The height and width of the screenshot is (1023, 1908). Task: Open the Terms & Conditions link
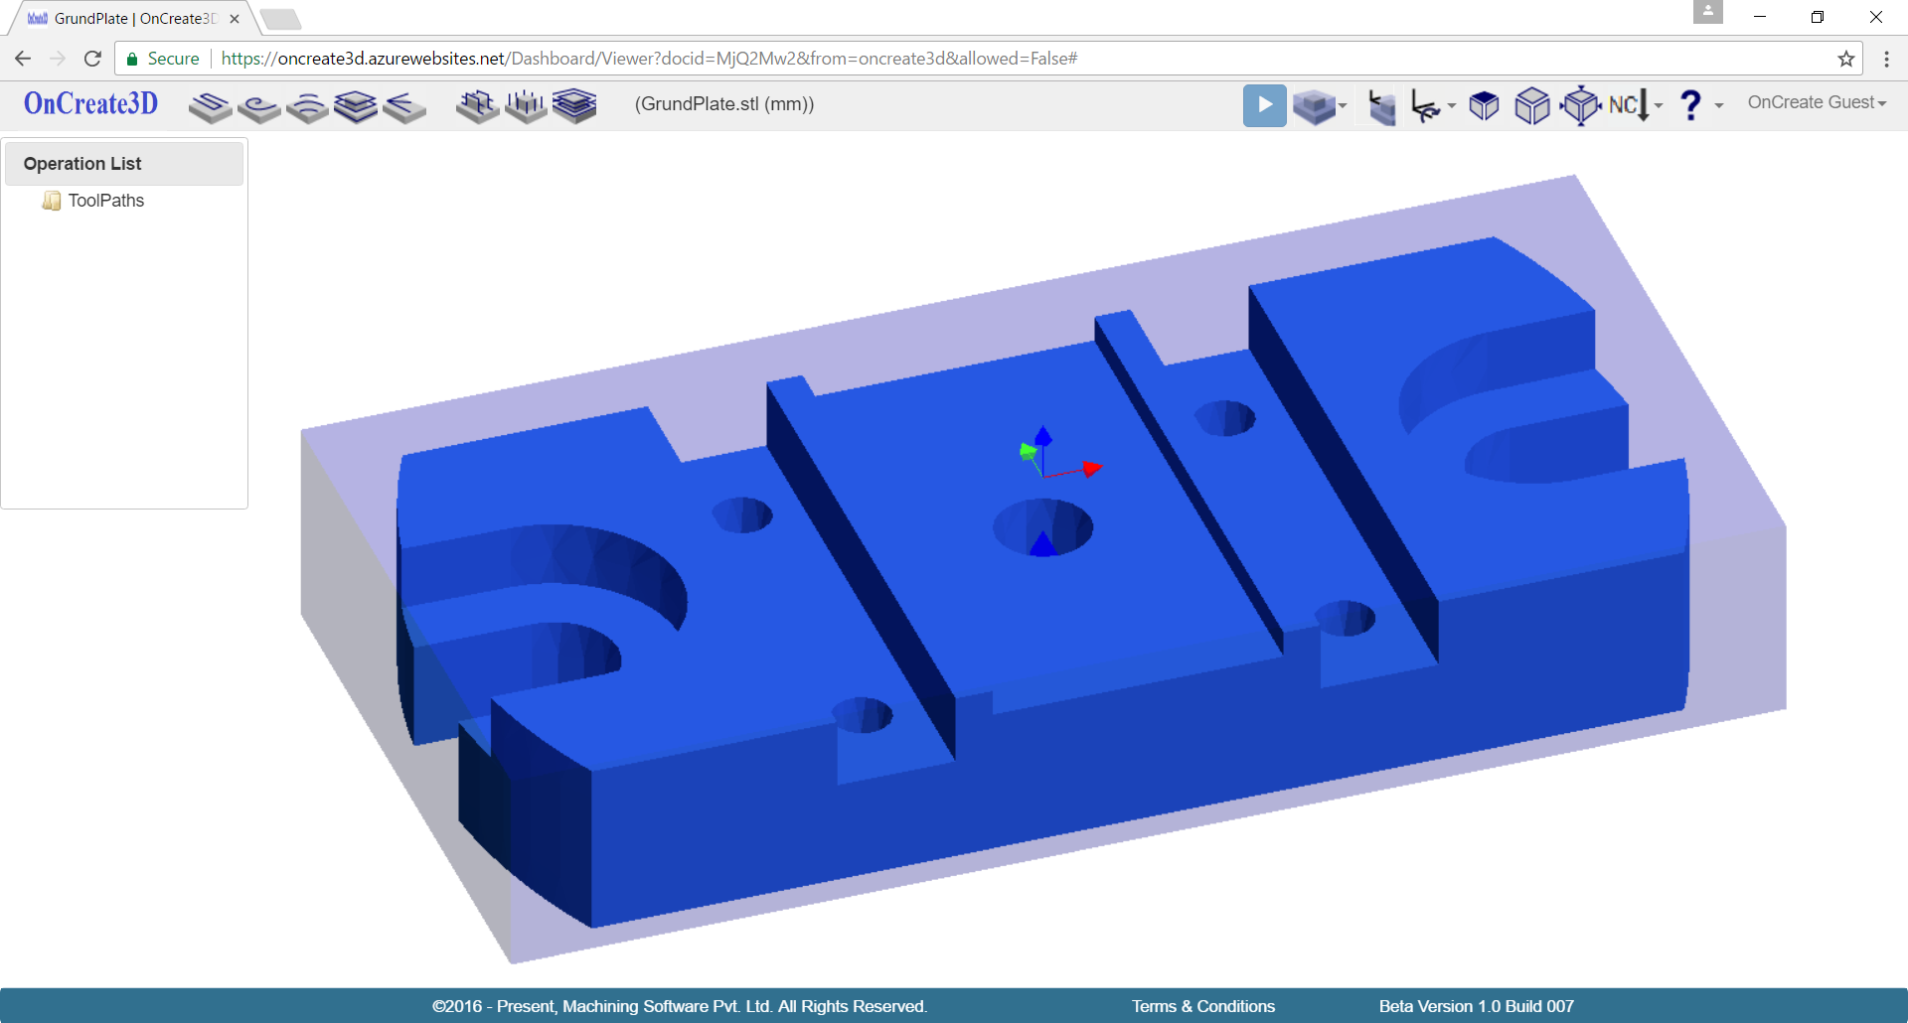click(x=1202, y=1006)
